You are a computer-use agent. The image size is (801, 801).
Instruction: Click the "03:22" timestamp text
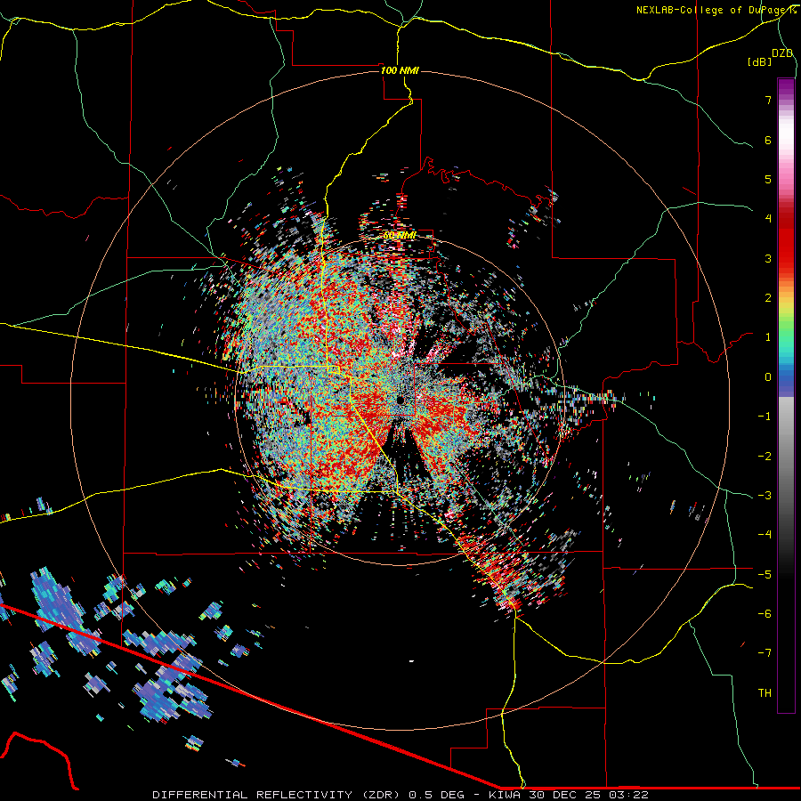pos(629,795)
